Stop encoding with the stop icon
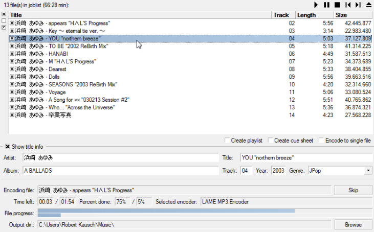The image size is (374, 232). [x=337, y=5]
